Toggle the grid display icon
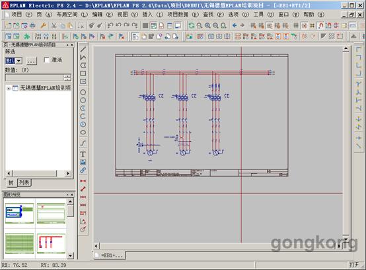Viewport: 366px width, 270px height. click(x=296, y=26)
